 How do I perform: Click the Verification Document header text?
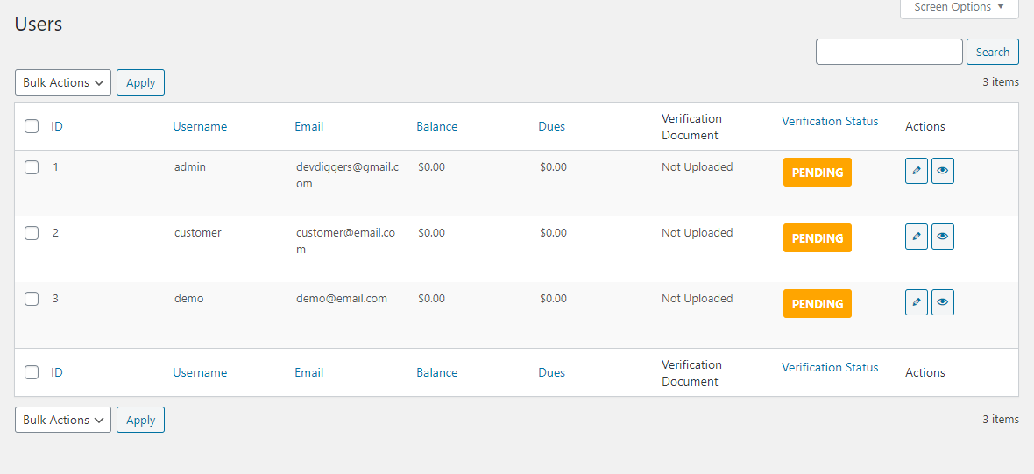click(x=691, y=126)
